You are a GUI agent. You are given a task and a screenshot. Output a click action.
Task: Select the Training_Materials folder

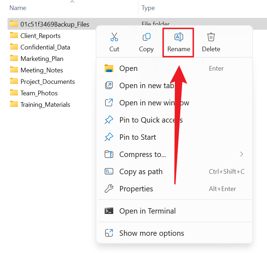45,105
